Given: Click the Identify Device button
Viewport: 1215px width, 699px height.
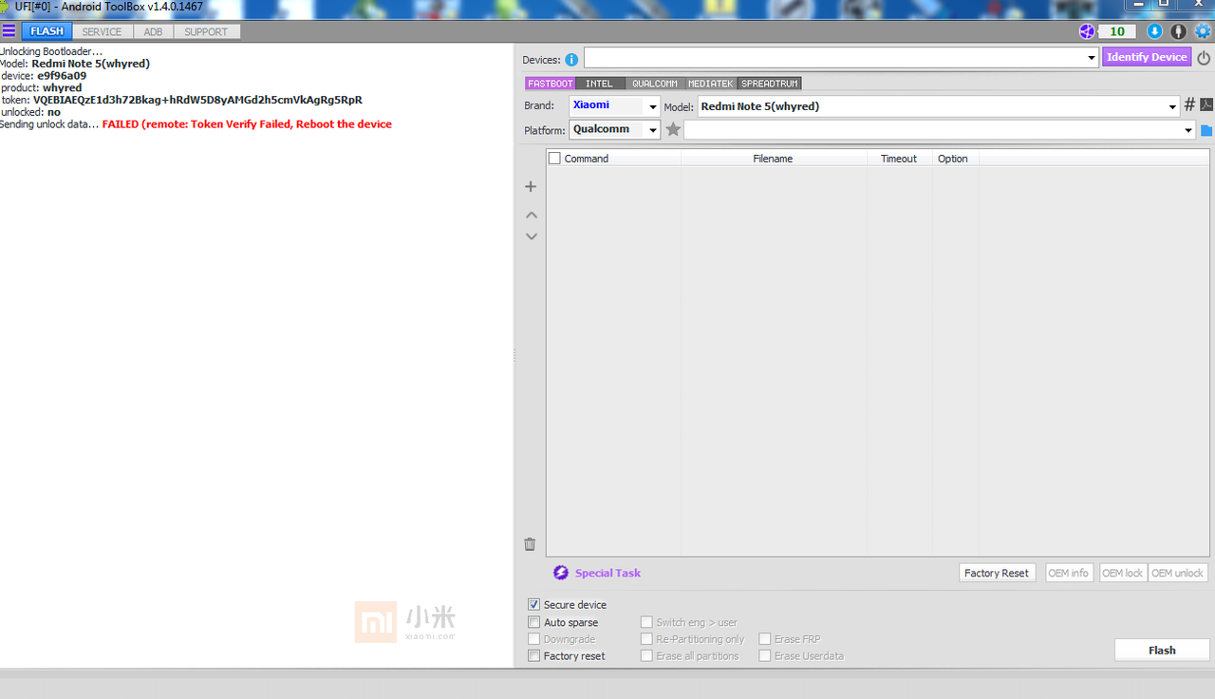Looking at the screenshot, I should (1147, 57).
